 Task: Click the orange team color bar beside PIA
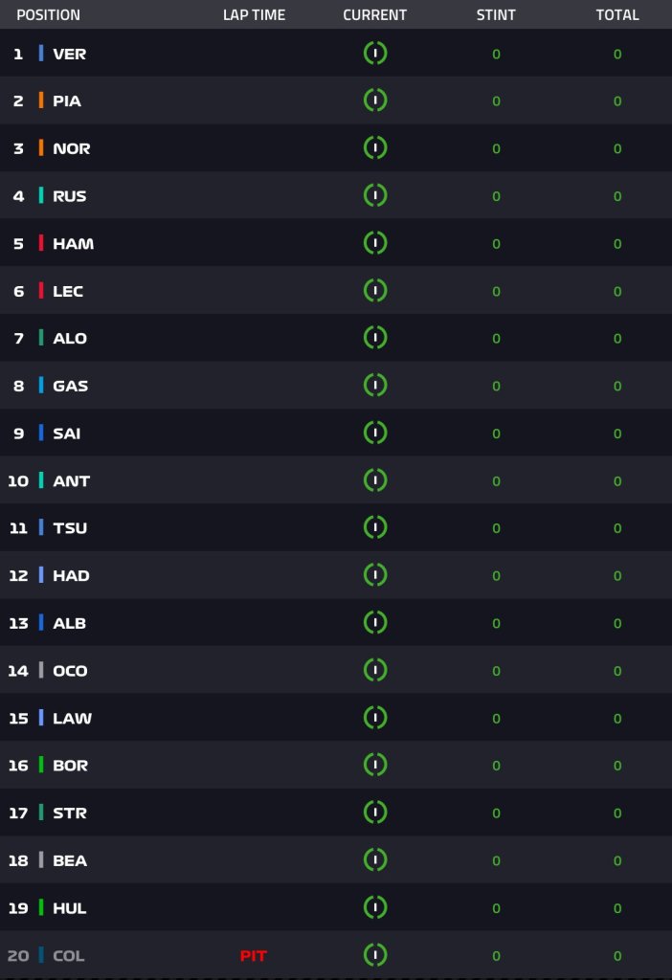[40, 100]
